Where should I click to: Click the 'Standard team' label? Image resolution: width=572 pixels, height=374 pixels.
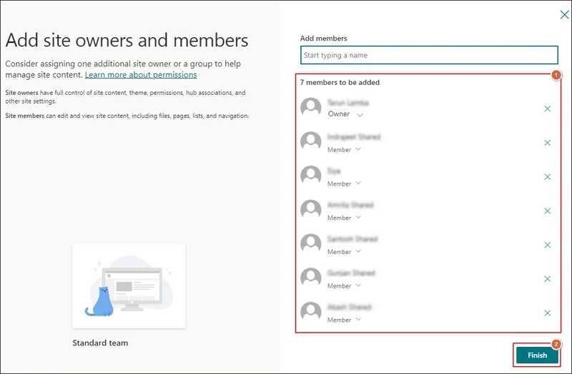(100, 343)
